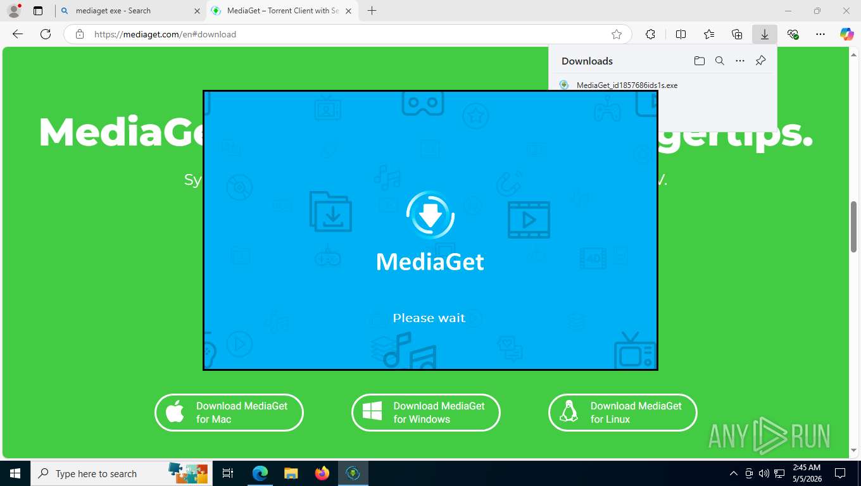
Task: Open a new browser tab
Action: tap(372, 11)
